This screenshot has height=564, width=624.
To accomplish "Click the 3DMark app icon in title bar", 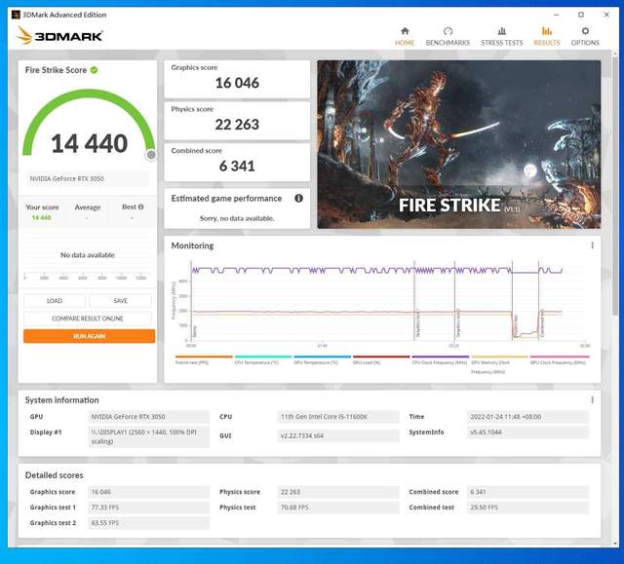I will pyautogui.click(x=16, y=15).
